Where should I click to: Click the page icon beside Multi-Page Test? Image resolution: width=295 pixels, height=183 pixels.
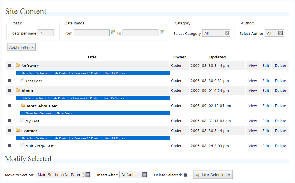click(22, 145)
